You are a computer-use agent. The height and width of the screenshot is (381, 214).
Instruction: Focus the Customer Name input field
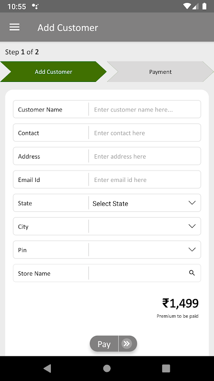click(x=145, y=110)
